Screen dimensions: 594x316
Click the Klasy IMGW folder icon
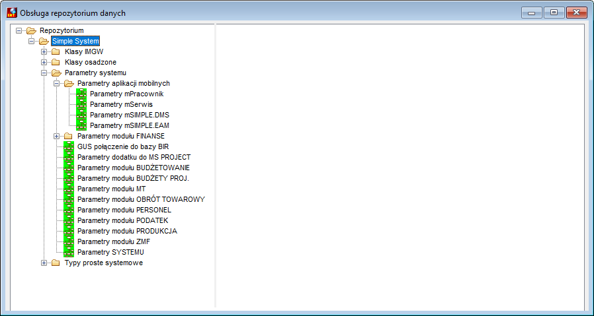click(56, 51)
